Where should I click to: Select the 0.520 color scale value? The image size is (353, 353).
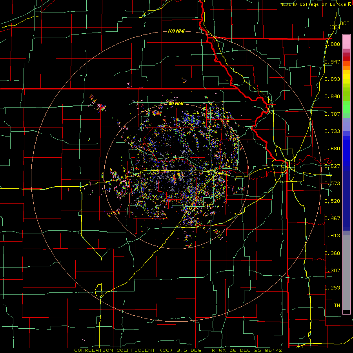pyautogui.click(x=332, y=201)
